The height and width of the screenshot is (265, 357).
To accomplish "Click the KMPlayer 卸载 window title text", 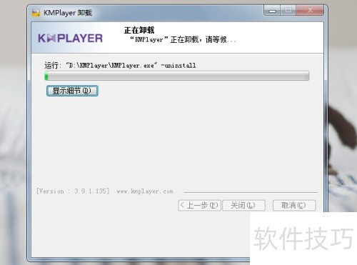I will pyautogui.click(x=68, y=13).
